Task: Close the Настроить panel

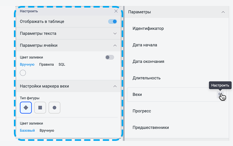Action: point(116,11)
